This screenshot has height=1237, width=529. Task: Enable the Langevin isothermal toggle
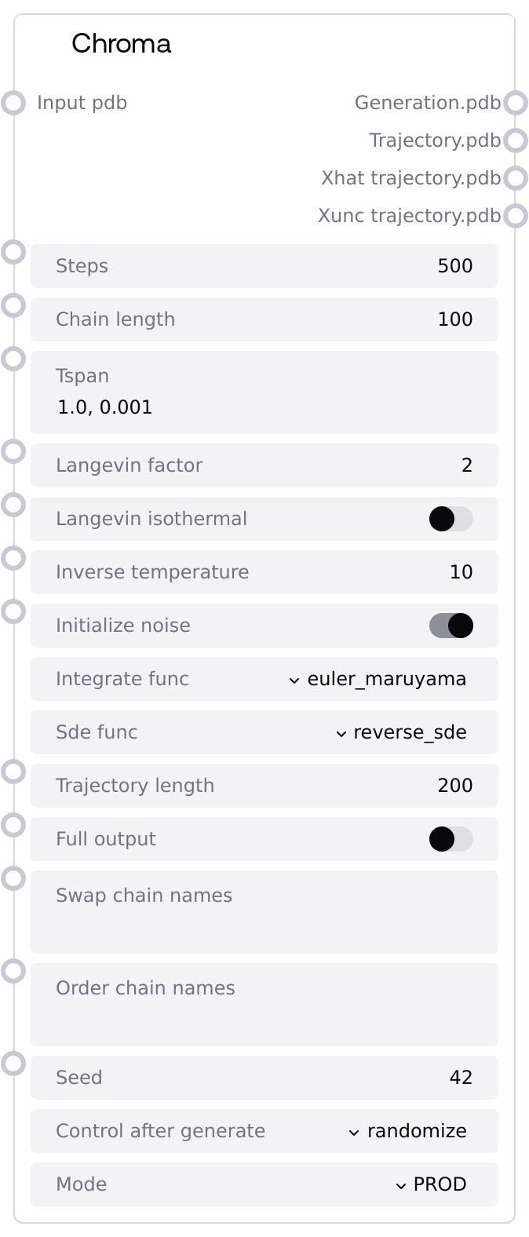click(451, 519)
